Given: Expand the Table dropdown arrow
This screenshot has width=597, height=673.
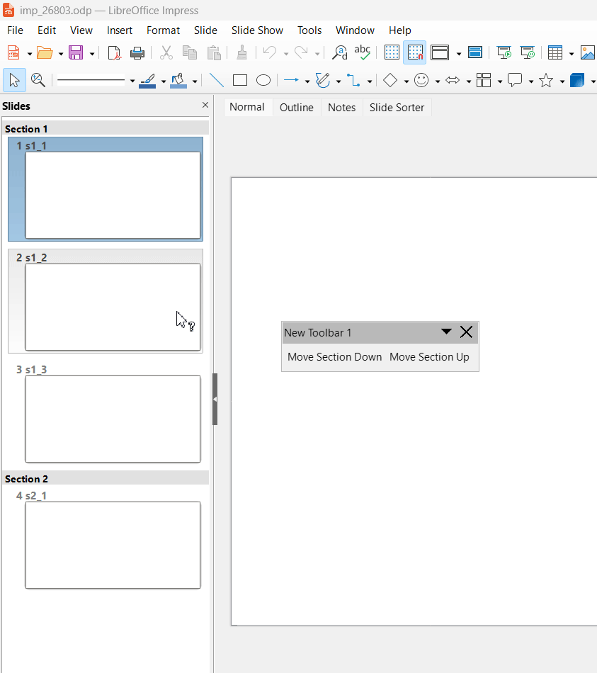Looking at the screenshot, I should point(572,54).
